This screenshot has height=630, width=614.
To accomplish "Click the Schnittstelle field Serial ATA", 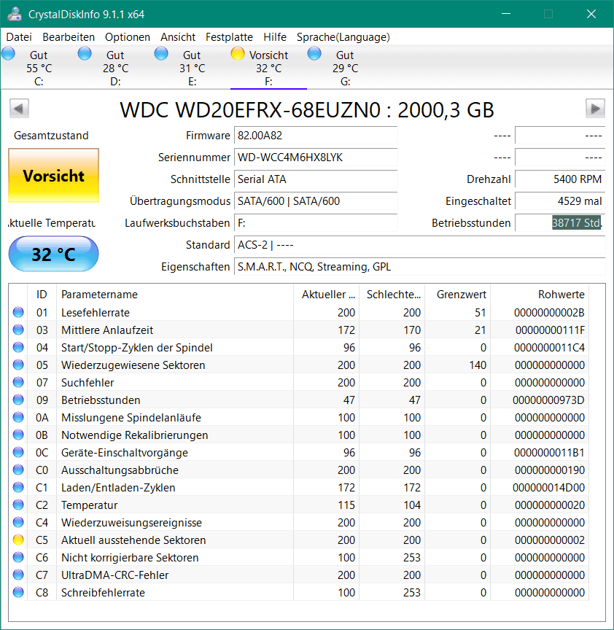I will click(316, 179).
